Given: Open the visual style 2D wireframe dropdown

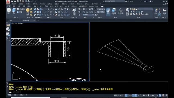Looking at the screenshot, I should pos(100,9).
